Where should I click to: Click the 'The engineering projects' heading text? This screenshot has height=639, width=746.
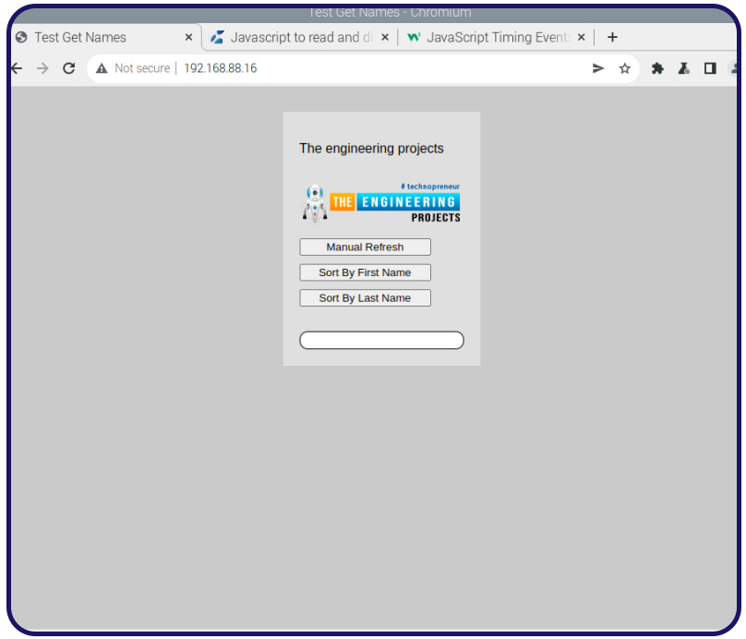pyautogui.click(x=371, y=149)
